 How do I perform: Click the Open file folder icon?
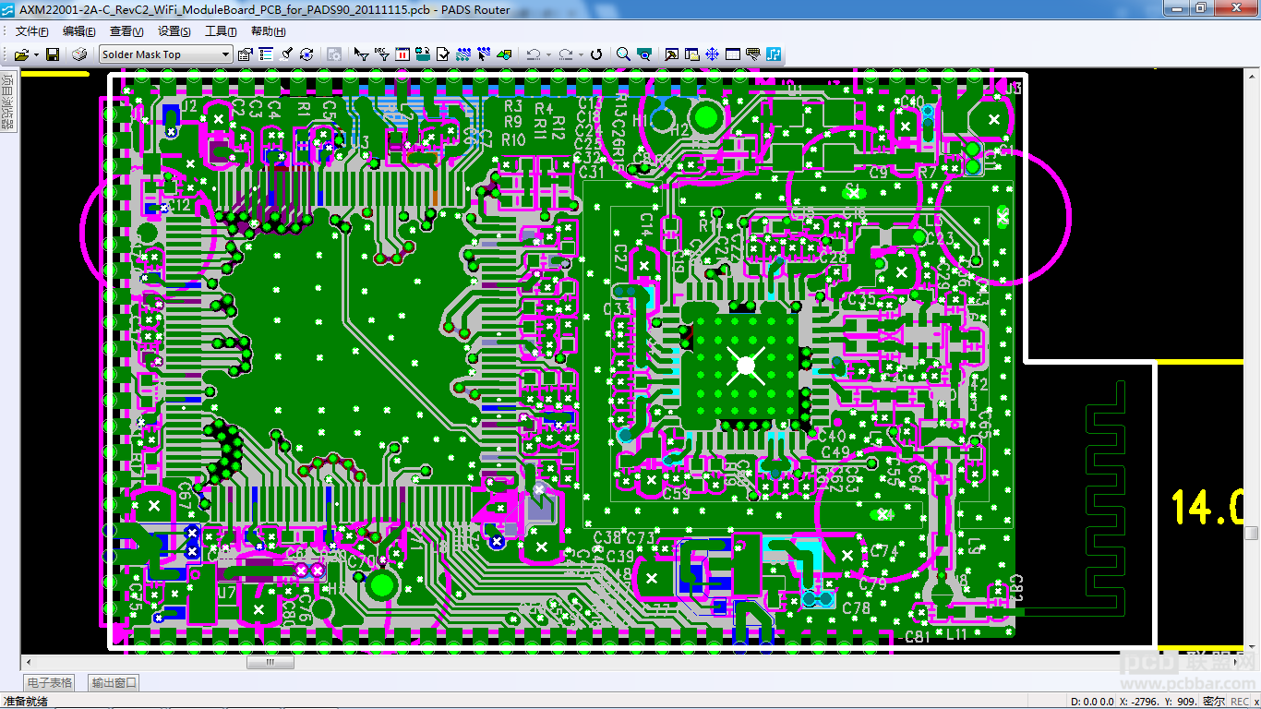[20, 54]
